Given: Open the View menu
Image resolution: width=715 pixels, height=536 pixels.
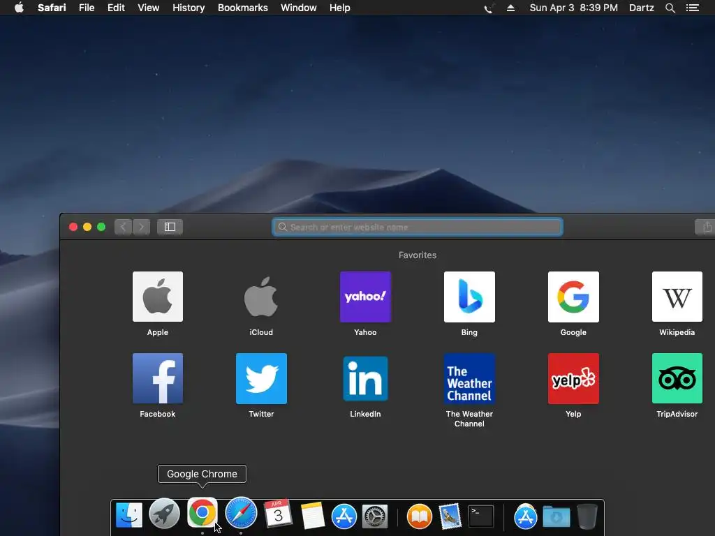Looking at the screenshot, I should [x=149, y=8].
